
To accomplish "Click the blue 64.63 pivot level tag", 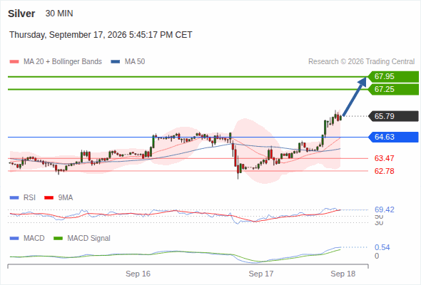I will pos(393,137).
